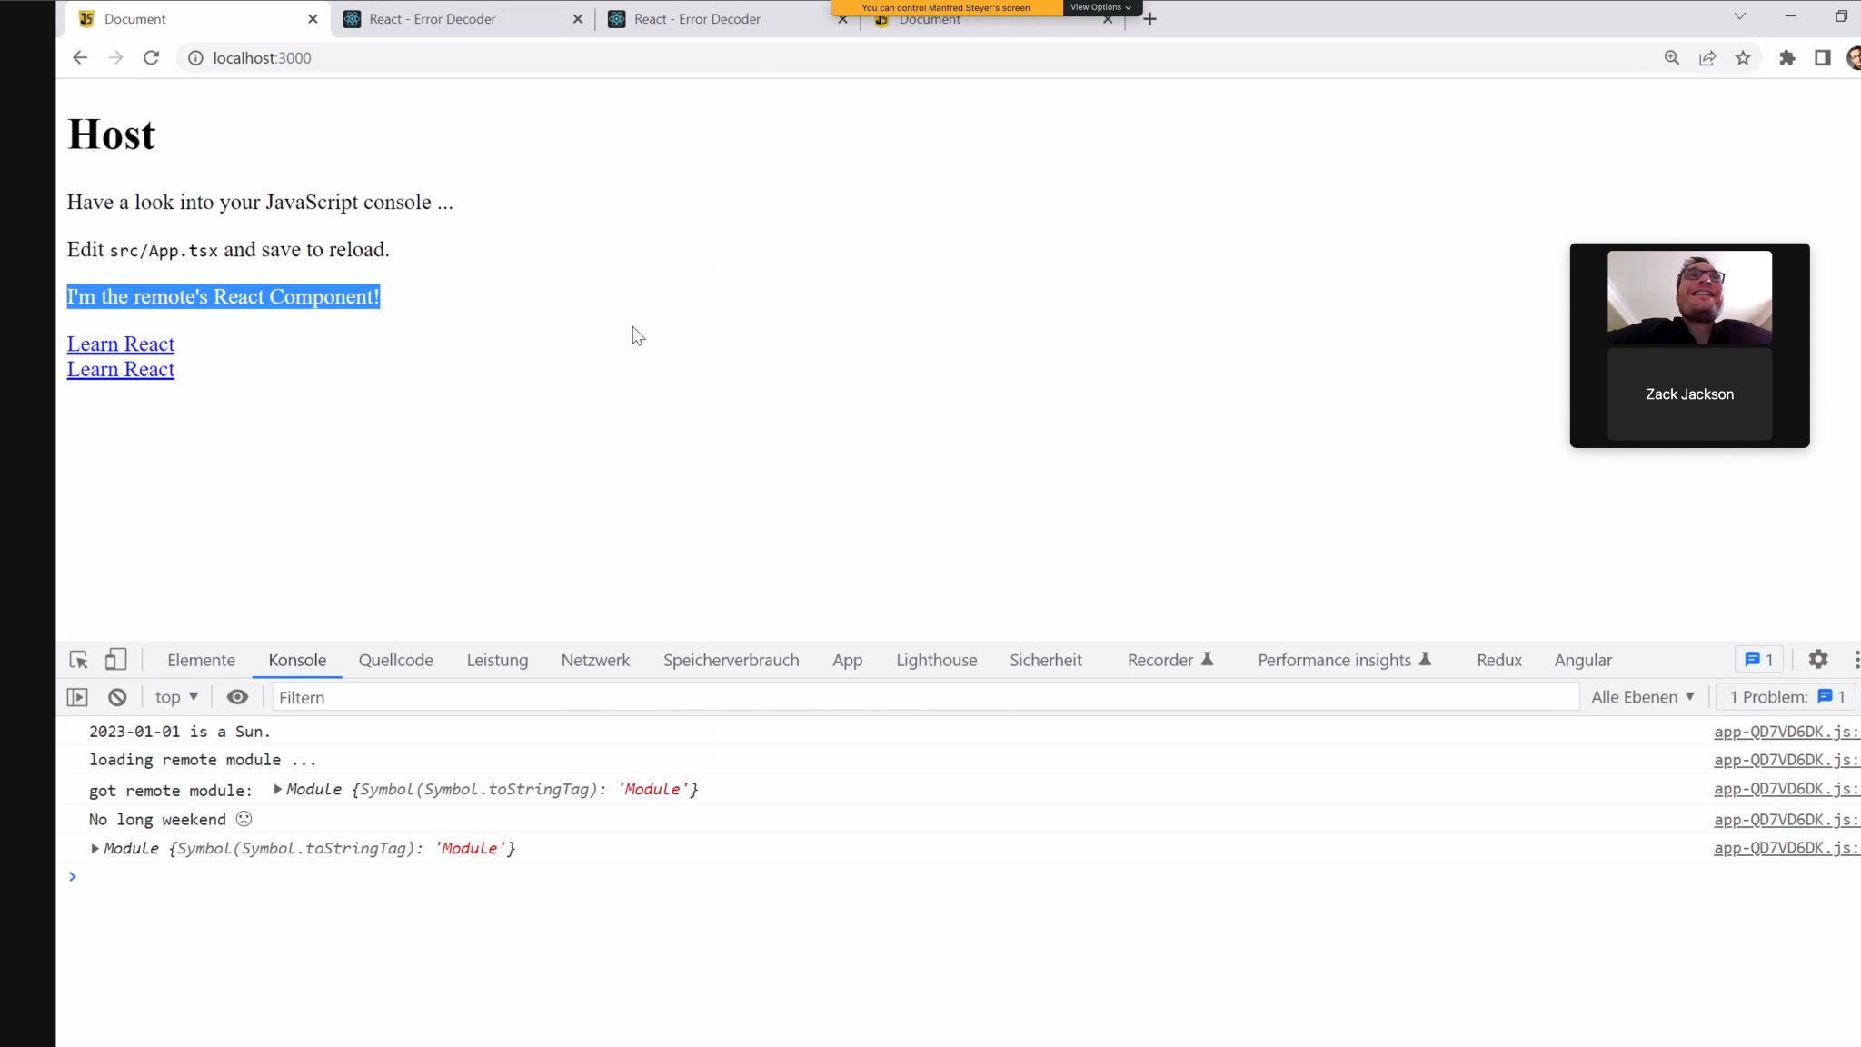Click the first Learn React link
Viewport: 1861px width, 1047px height.
(x=120, y=344)
